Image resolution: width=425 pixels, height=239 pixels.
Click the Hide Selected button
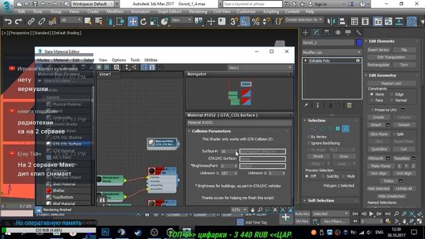(x=378, y=189)
